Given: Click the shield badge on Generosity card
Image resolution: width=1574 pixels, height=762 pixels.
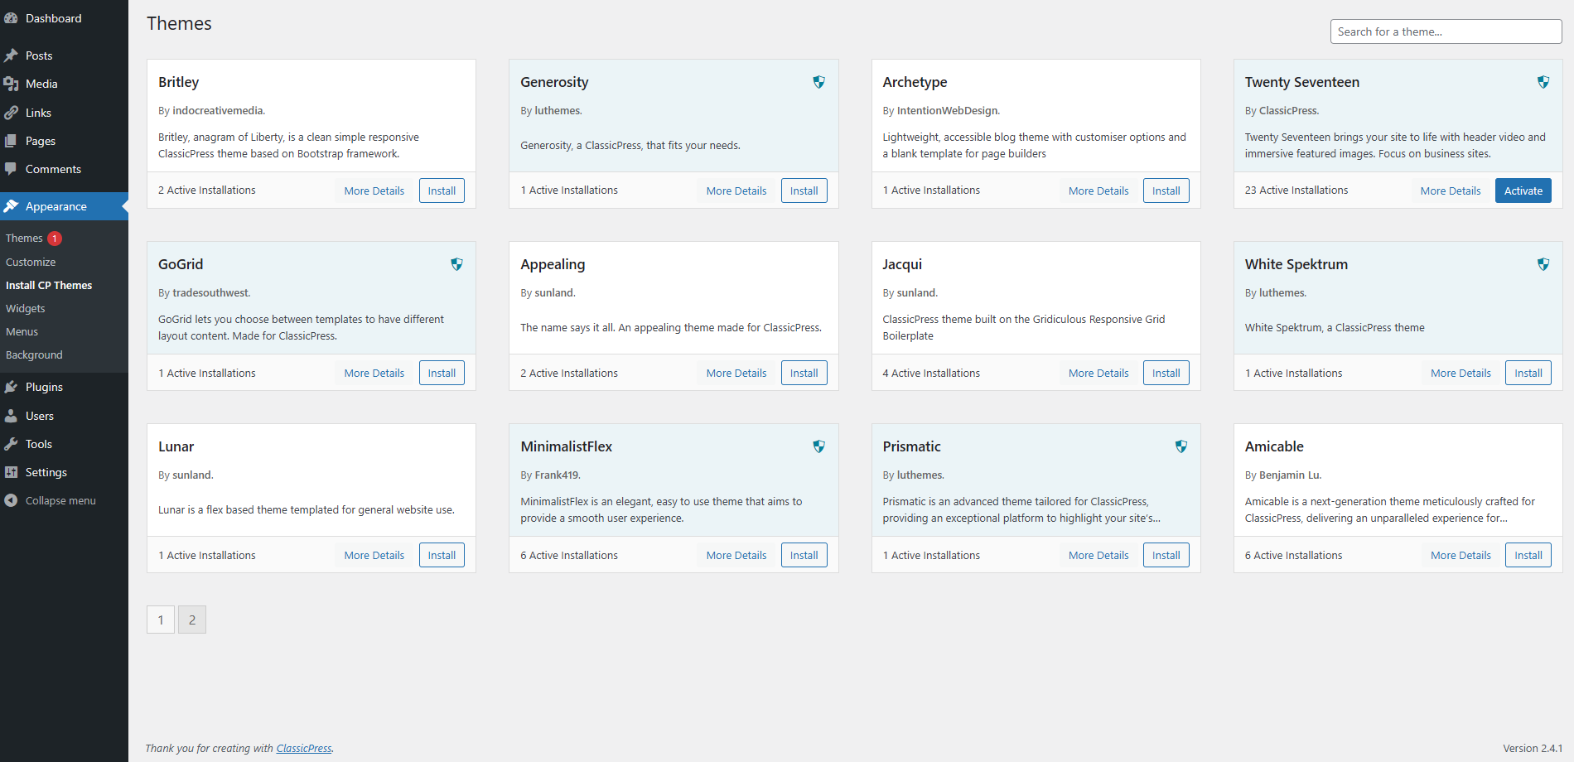Looking at the screenshot, I should (818, 82).
